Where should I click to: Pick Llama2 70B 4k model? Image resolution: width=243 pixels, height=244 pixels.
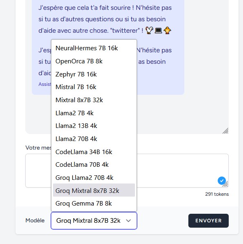94,139
